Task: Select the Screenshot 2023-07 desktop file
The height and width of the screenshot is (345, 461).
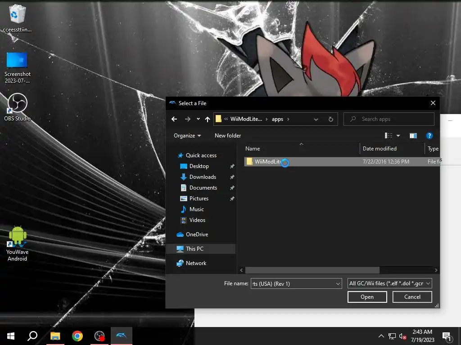Action: (18, 68)
